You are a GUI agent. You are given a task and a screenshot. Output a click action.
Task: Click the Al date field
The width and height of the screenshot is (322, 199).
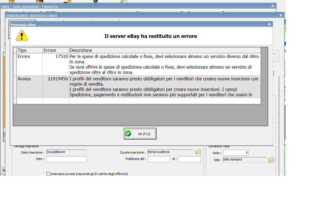190,159
